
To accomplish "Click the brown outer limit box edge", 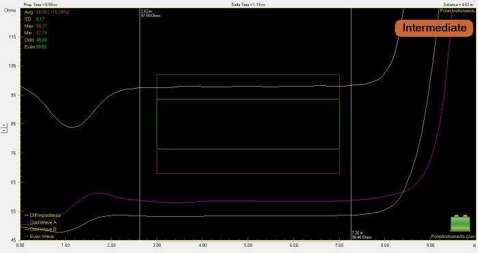I will coord(248,75).
